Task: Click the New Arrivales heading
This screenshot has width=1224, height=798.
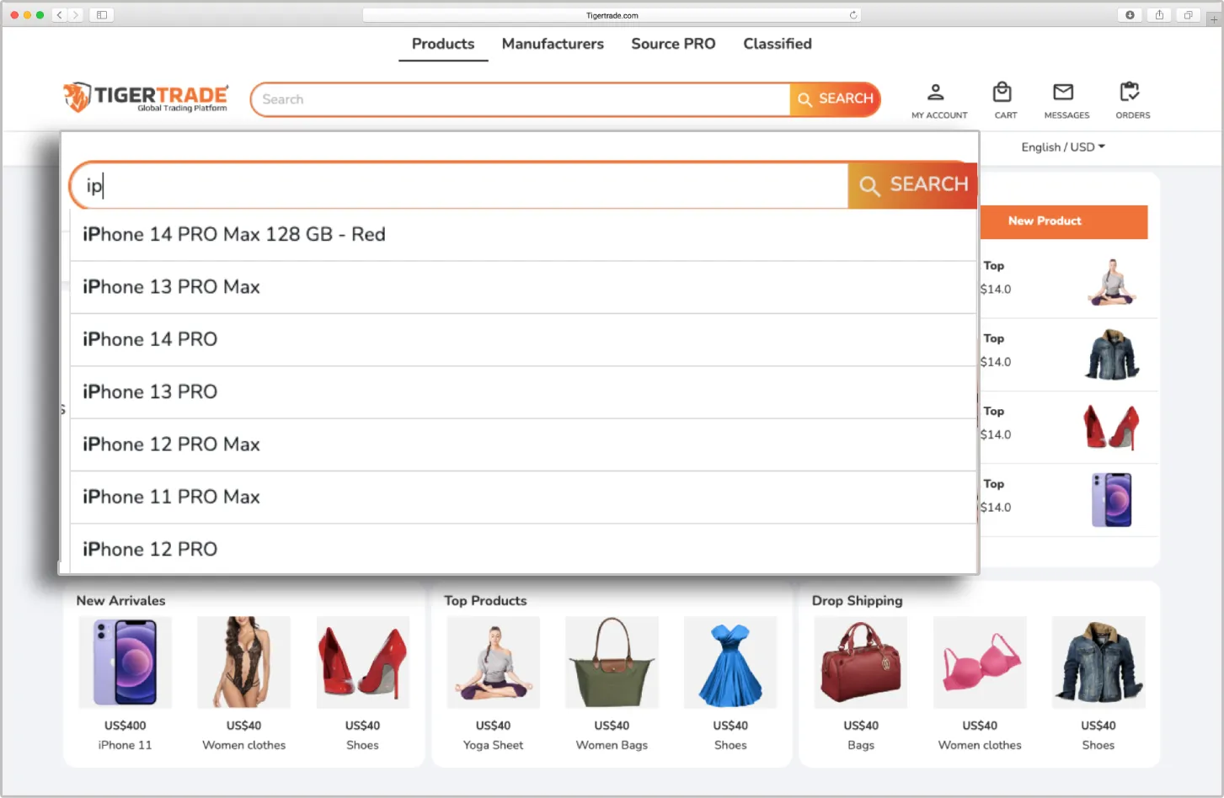Action: pos(120,601)
